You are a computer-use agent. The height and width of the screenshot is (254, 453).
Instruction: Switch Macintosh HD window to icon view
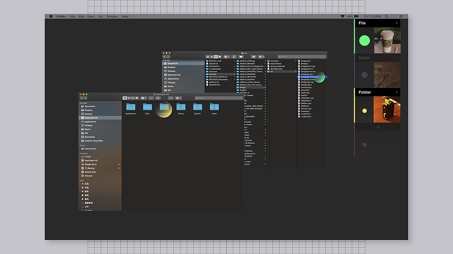125,98
